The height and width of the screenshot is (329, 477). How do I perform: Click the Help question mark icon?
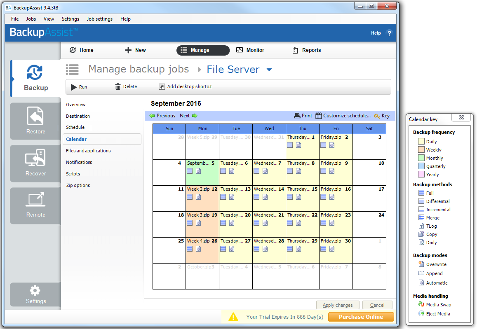[x=389, y=33]
